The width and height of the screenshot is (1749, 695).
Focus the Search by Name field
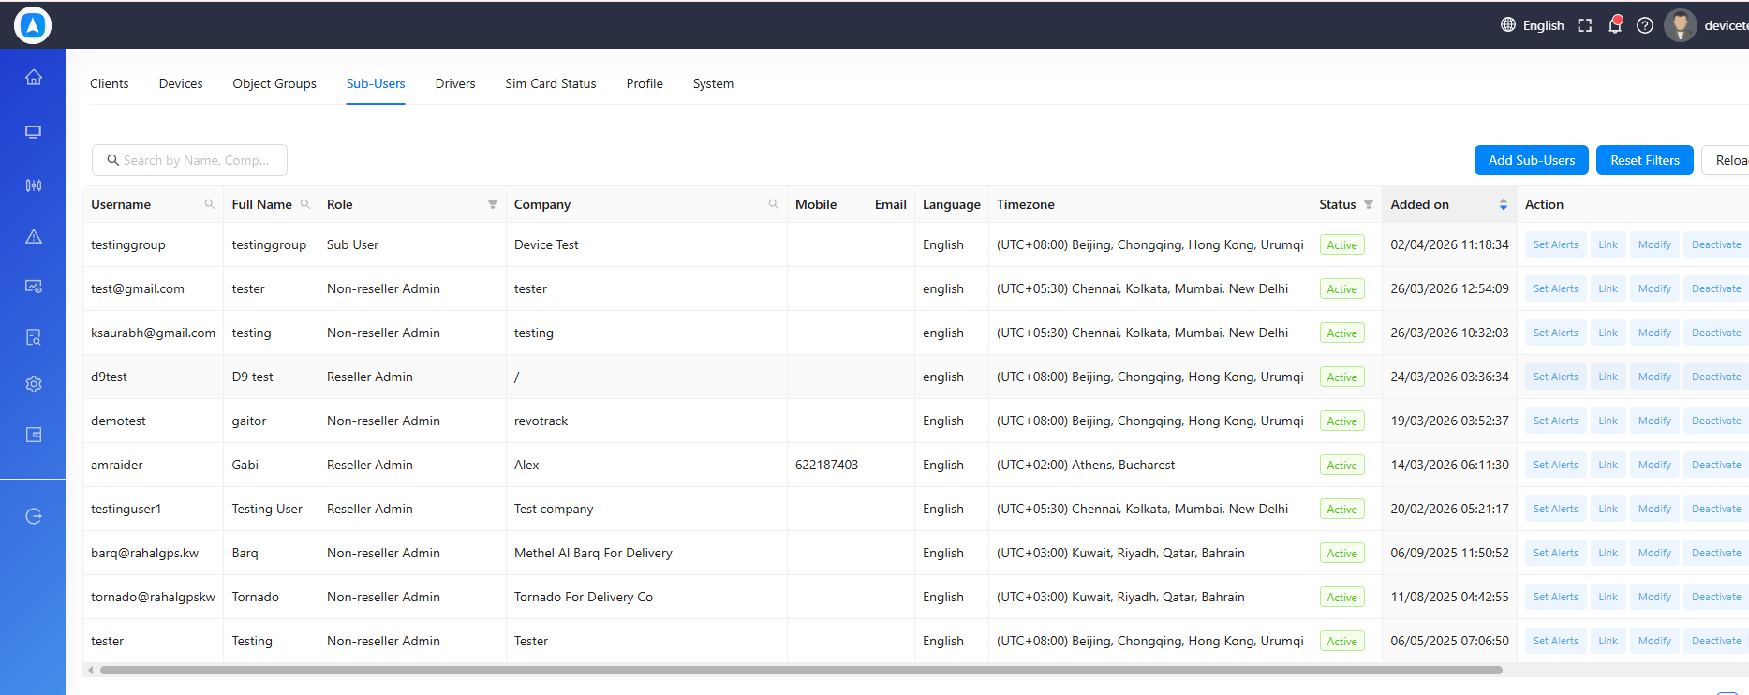(189, 160)
